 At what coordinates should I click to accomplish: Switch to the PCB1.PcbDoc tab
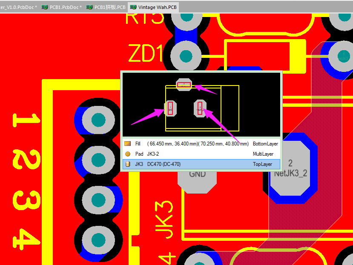[x=62, y=7]
